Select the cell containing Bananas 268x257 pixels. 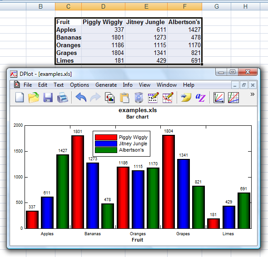coord(69,37)
